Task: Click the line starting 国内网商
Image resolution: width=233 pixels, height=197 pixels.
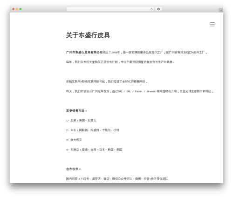Action: click(117, 179)
